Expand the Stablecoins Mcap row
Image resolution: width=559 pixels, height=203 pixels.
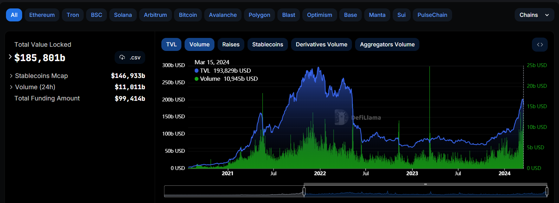(11, 76)
